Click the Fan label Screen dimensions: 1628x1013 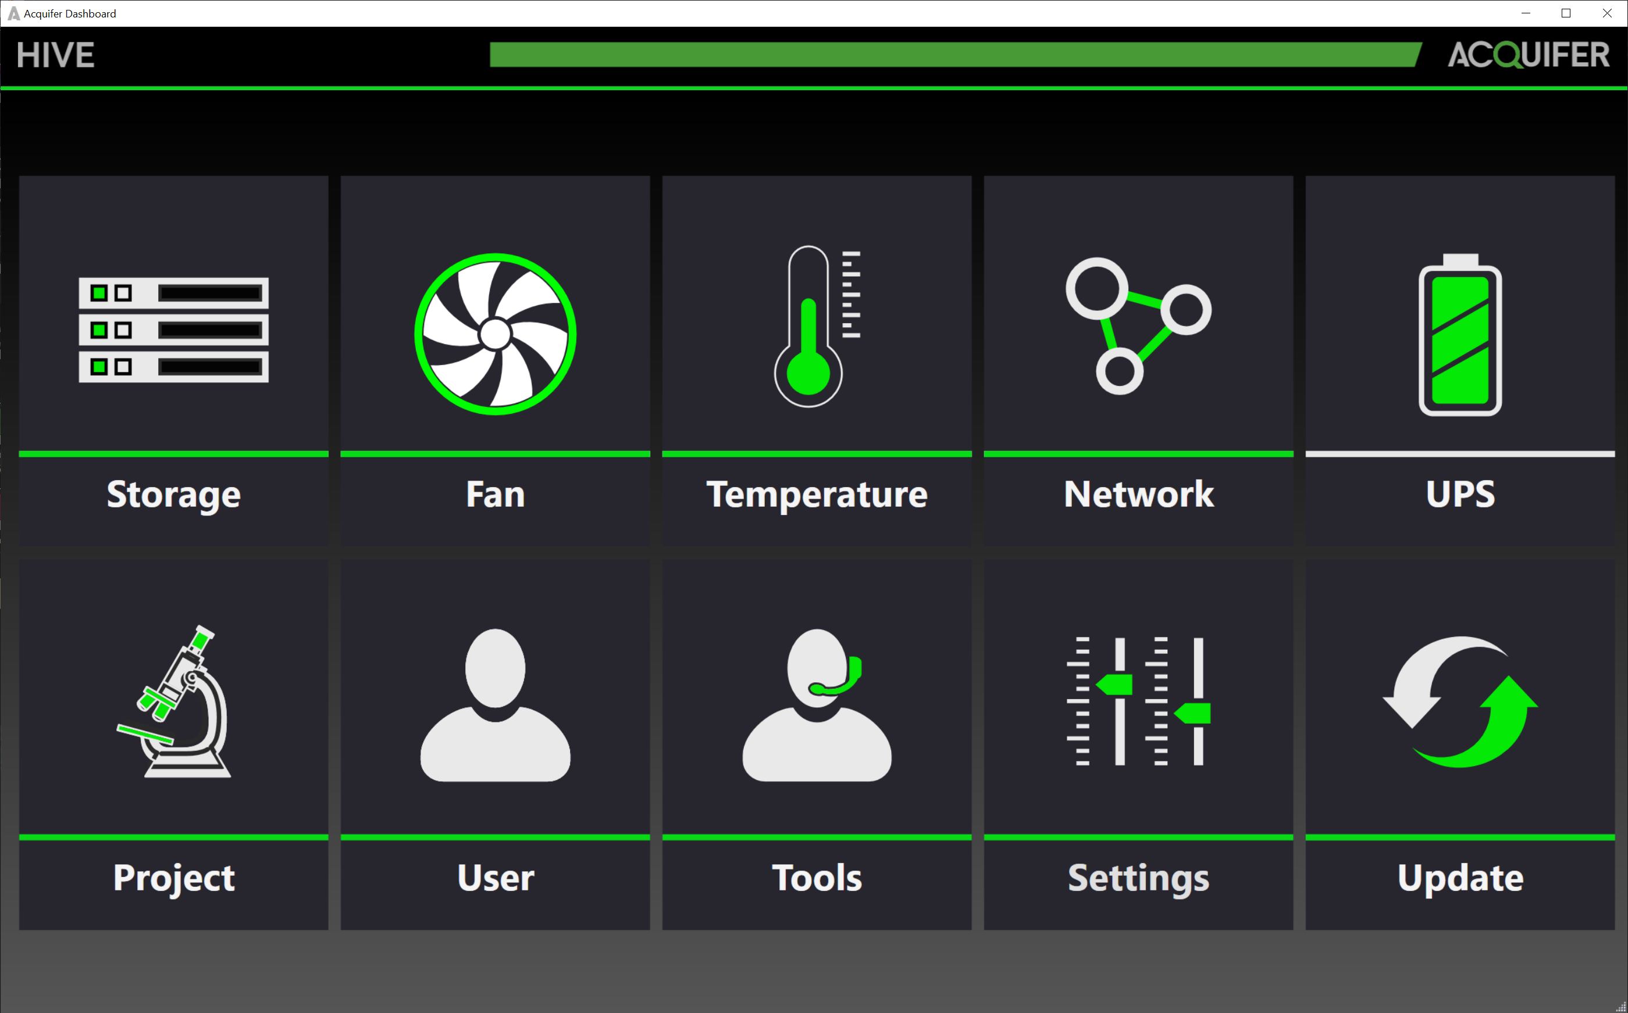pyautogui.click(x=496, y=495)
